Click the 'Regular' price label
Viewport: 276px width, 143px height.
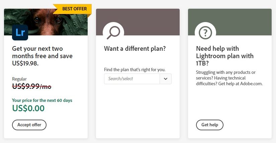[19, 79]
